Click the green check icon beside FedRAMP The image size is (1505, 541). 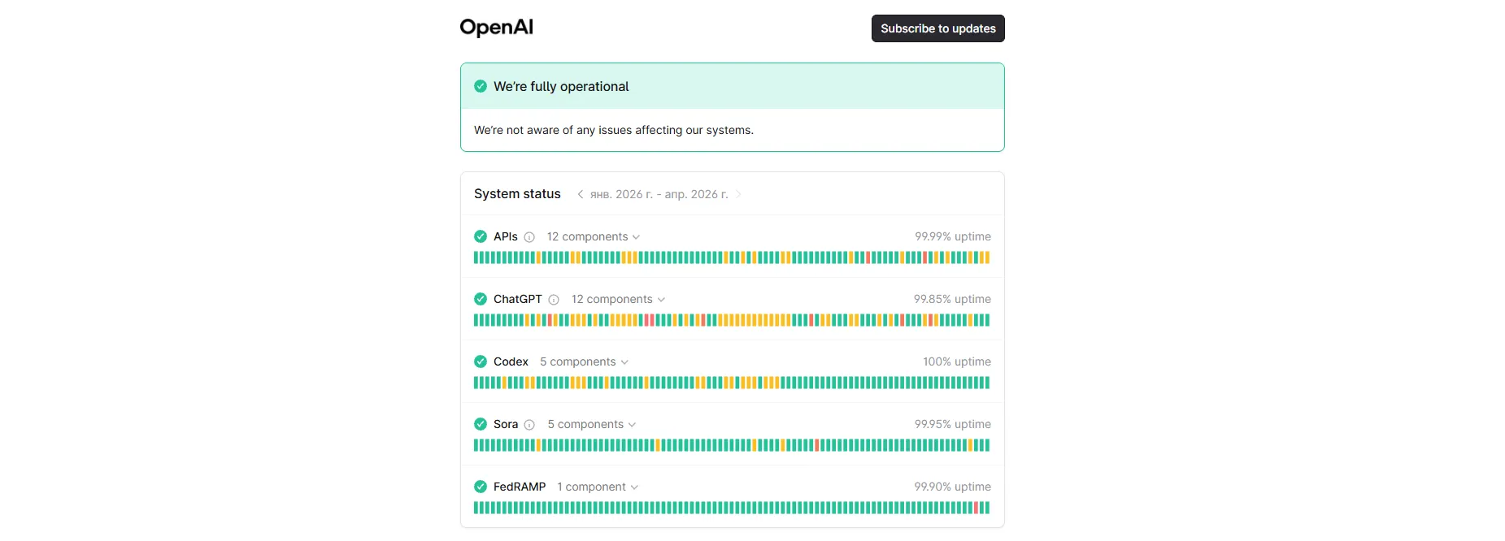tap(481, 487)
